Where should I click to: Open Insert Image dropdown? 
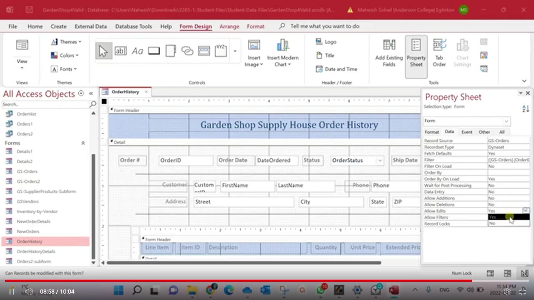coord(254,53)
